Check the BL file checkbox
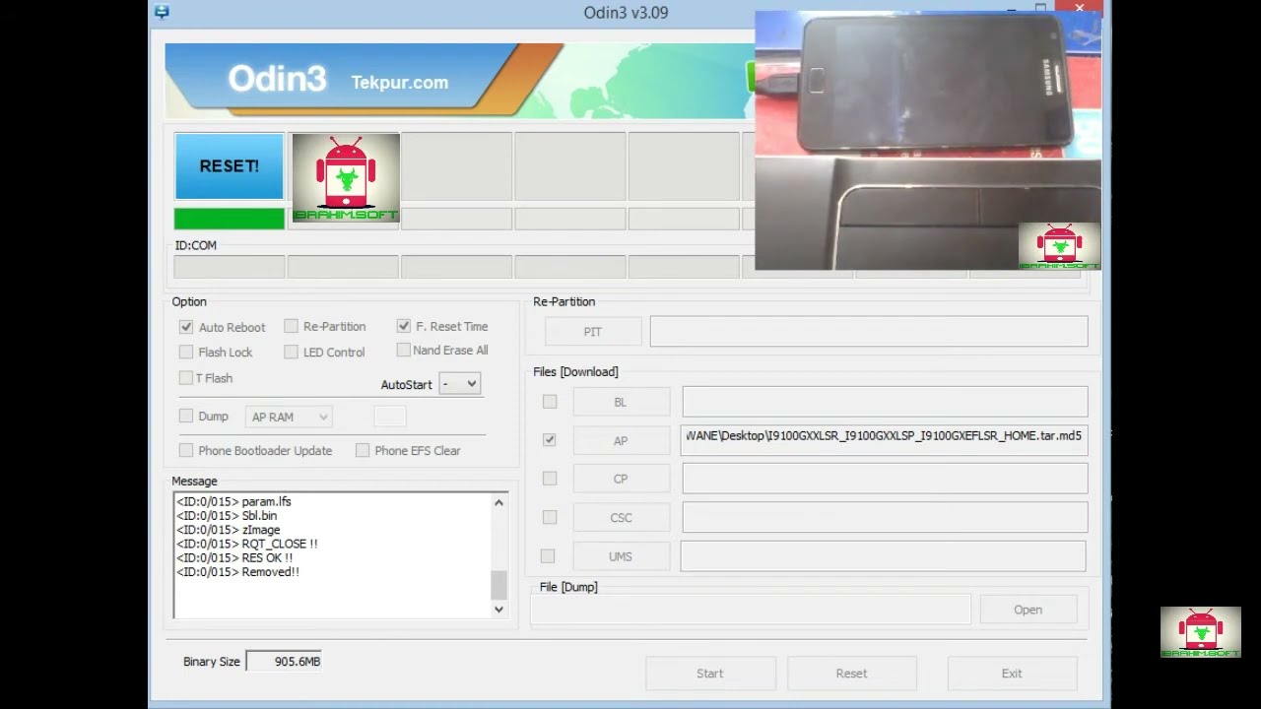The width and height of the screenshot is (1261, 709). click(x=550, y=402)
